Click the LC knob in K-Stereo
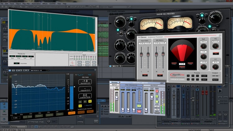This screenshot has width=233, height=131. coord(215,66)
